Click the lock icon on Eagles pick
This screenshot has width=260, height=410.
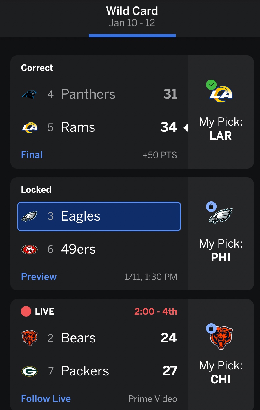click(211, 207)
